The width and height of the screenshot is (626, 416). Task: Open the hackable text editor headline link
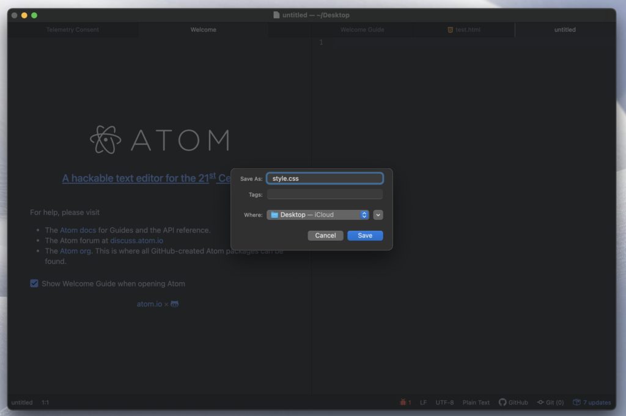click(146, 178)
